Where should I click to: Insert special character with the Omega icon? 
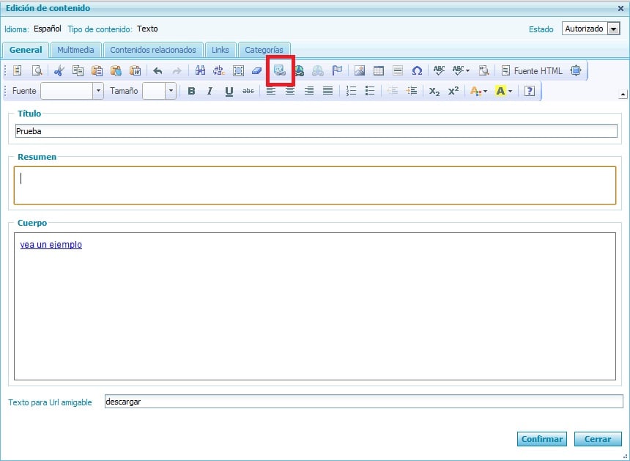tap(417, 71)
